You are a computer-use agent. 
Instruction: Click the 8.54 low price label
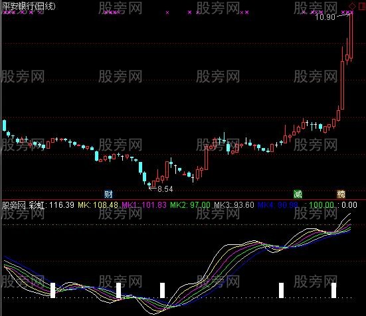[165, 189]
